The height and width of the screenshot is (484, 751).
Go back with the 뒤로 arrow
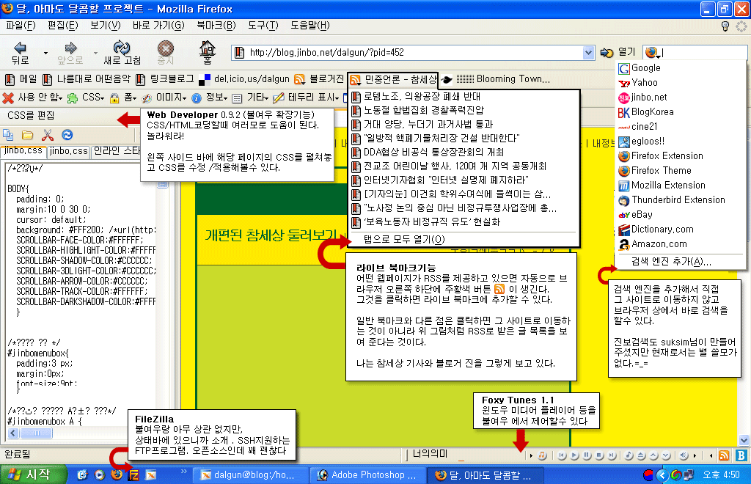click(20, 52)
